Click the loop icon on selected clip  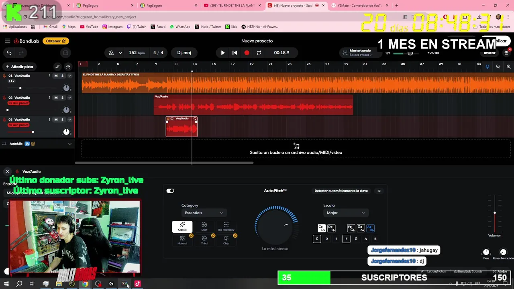(x=195, y=118)
